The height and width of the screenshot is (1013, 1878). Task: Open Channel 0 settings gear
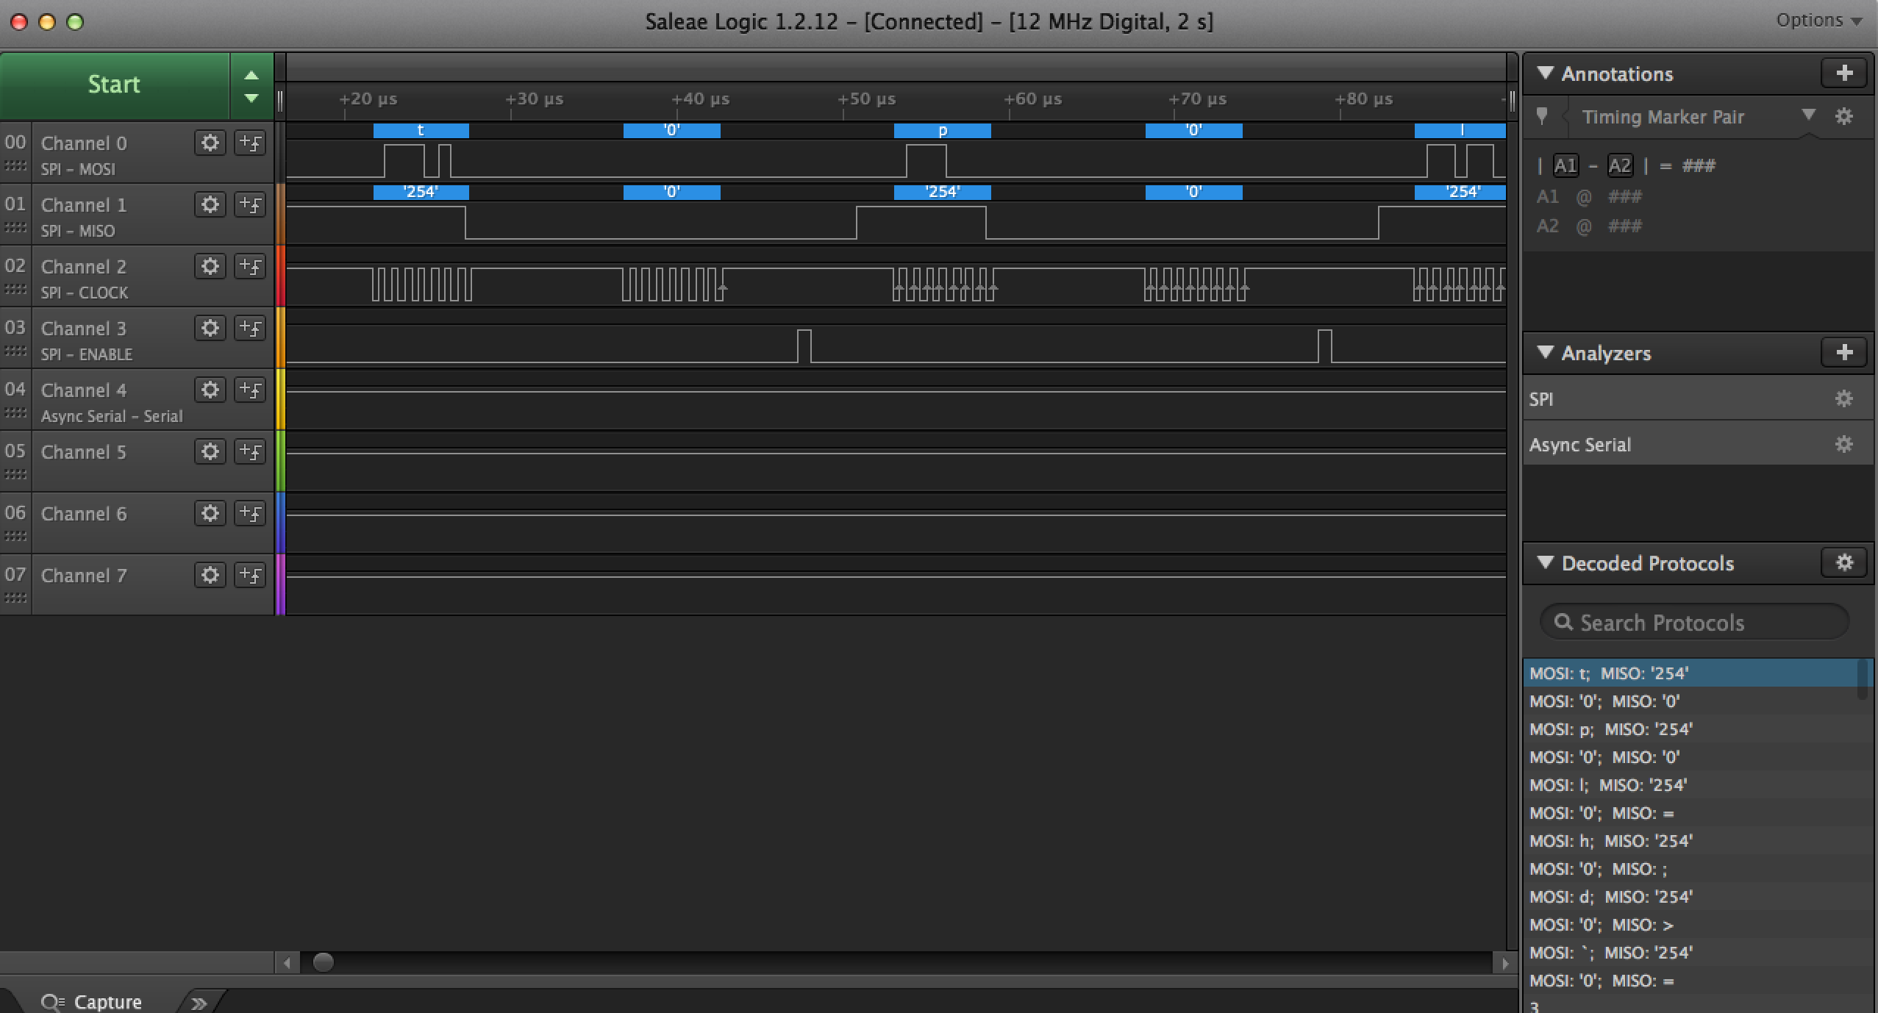coord(210,143)
